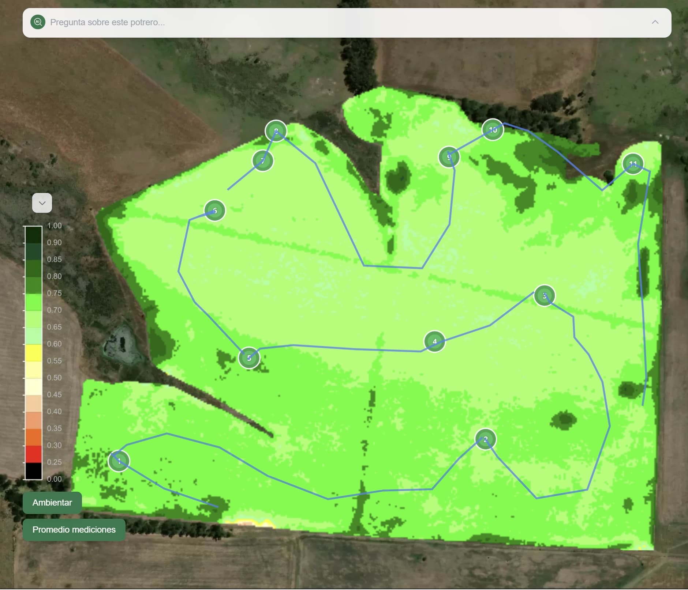Click the orange legend swatch between 0.35 and 0.30

33,437
